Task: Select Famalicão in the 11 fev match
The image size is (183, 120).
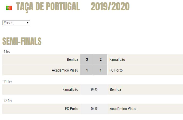Action: coord(70,89)
